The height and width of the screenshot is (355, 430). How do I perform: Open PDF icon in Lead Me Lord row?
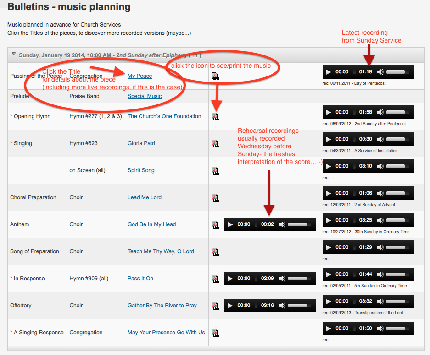[x=215, y=197]
